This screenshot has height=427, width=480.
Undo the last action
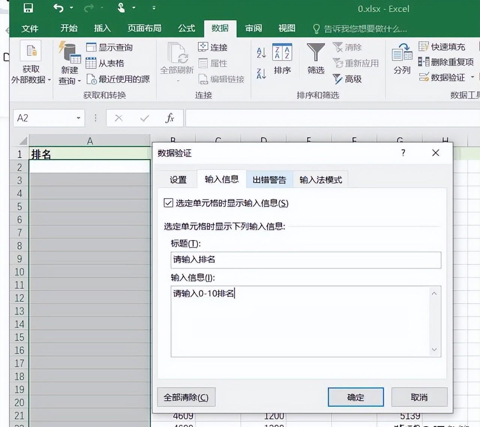(x=58, y=8)
